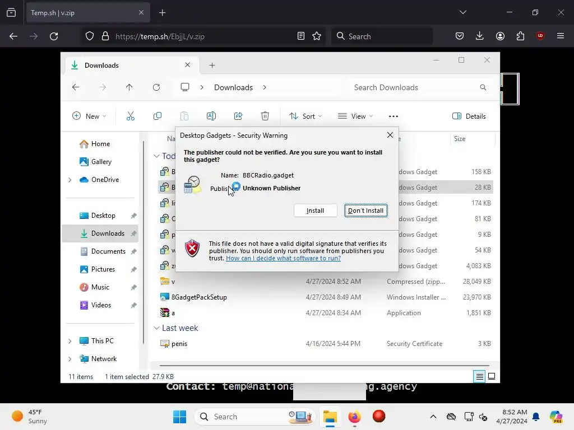The width and height of the screenshot is (574, 430).
Task: Click the Cut icon in Explorer toolbar
Action: pos(131,116)
